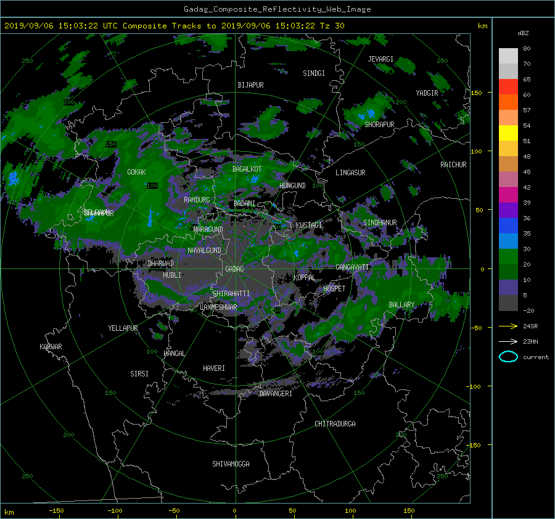Click the BAGALKOT city label
Viewport: 555px width, 519px height.
click(x=247, y=169)
